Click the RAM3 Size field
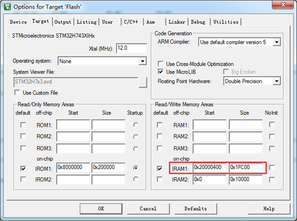Screen dimensions: 297x221 coord(246,148)
